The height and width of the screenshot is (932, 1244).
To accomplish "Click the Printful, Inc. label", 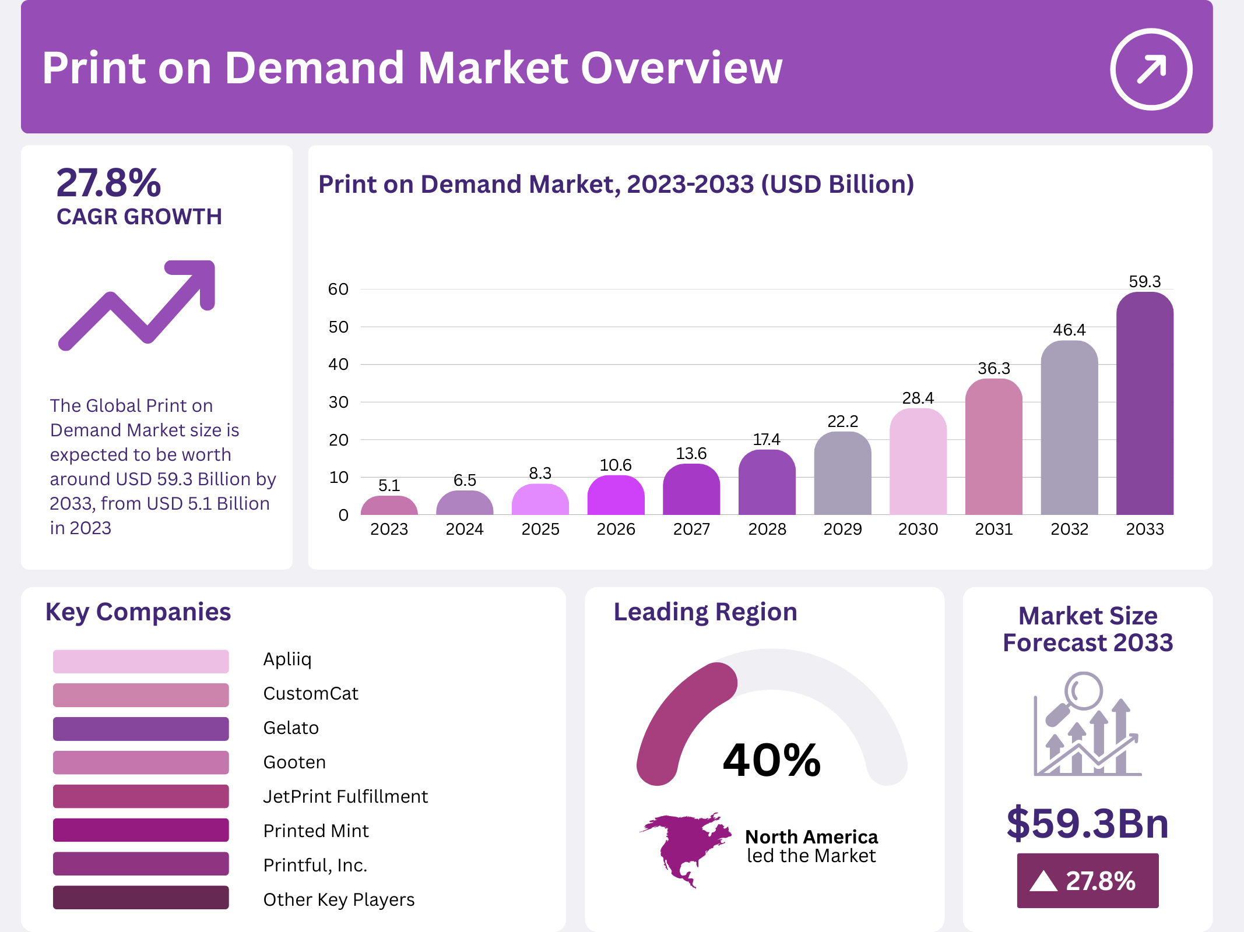I will coord(315,865).
